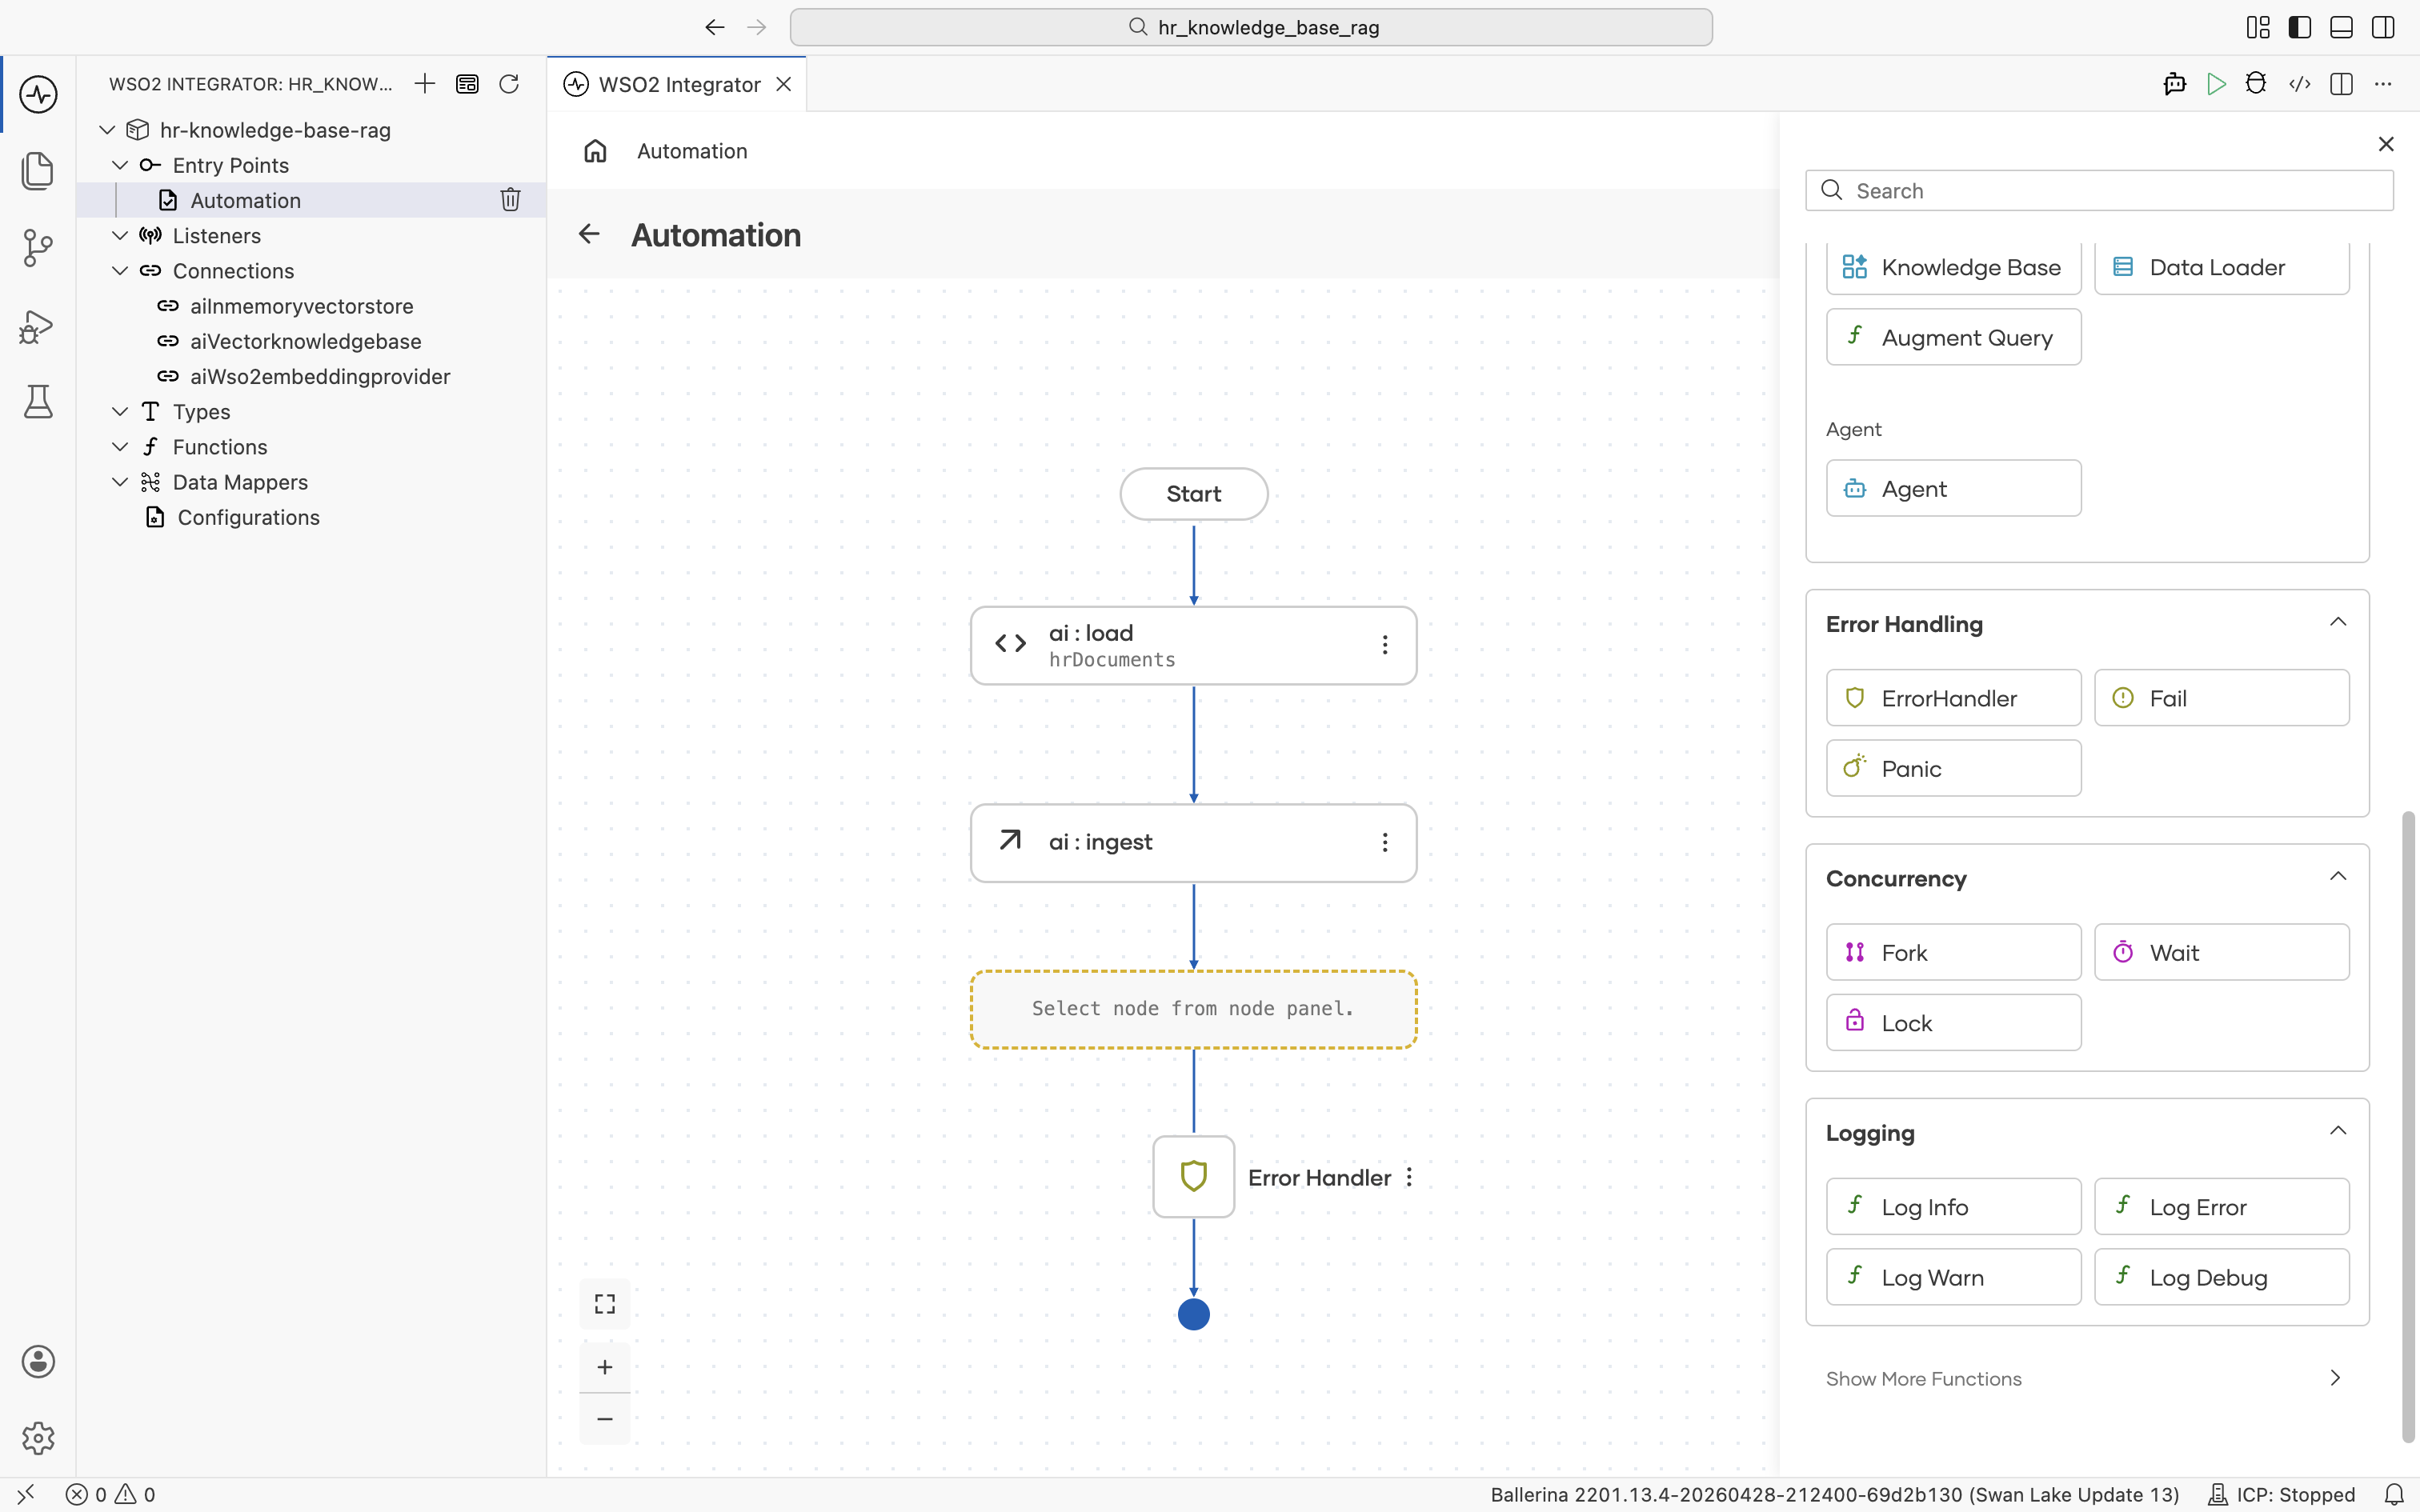Open the aiInmemoryvectorstore connection
This screenshot has width=2420, height=1512.
301,306
